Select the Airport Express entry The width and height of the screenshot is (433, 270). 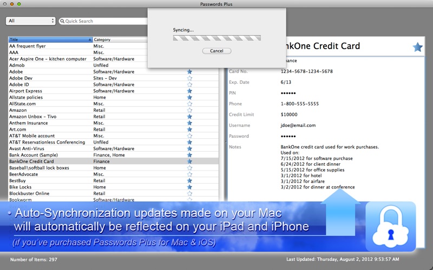(x=114, y=91)
